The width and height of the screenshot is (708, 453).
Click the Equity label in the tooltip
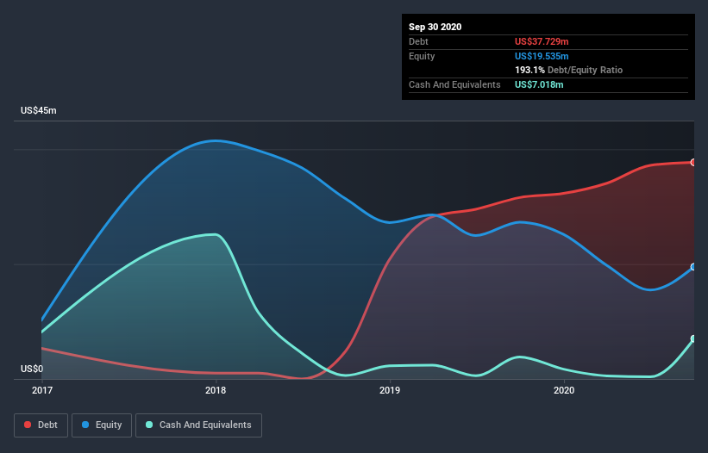point(422,56)
